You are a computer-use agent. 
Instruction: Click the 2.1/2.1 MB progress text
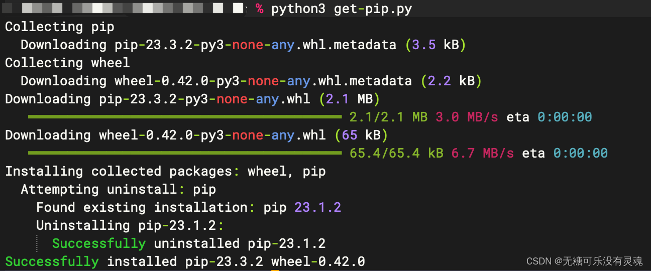388,117
